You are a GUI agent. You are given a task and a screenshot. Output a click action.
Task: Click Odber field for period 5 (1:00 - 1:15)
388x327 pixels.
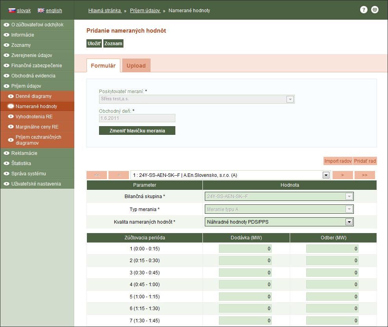coord(332,297)
